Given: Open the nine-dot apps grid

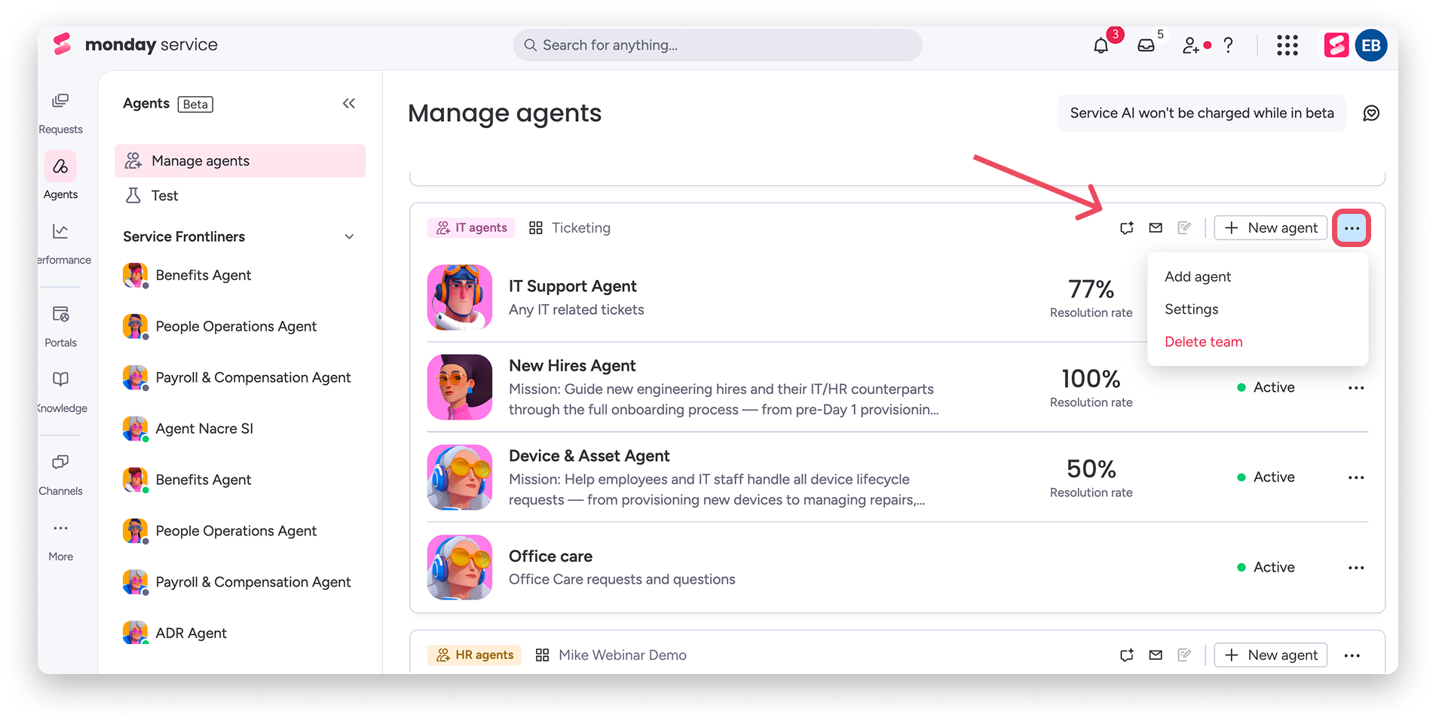Looking at the screenshot, I should pos(1288,45).
